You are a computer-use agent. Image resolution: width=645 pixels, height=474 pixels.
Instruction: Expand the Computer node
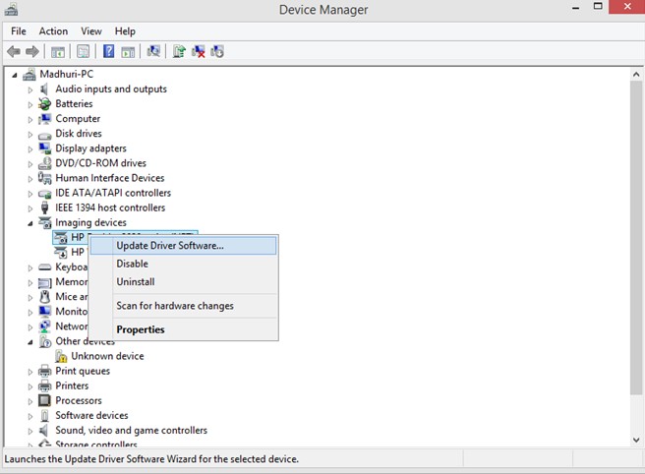pyautogui.click(x=30, y=119)
